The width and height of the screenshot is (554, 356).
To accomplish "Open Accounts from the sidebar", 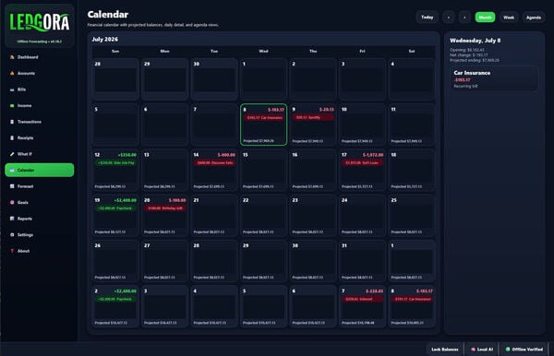I will click(40, 74).
